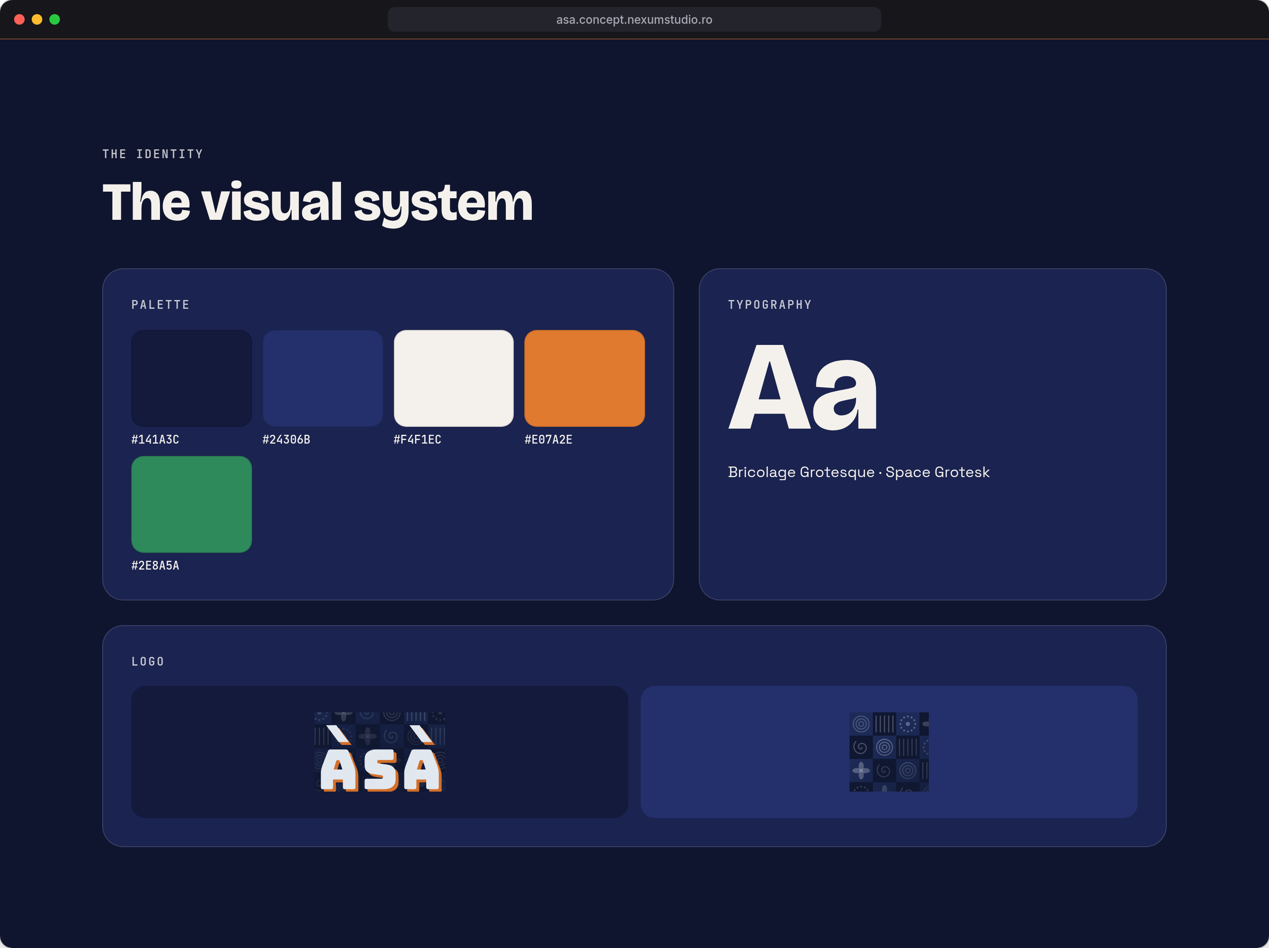1269x948 pixels.
Task: Select the blue #24306B palette swatch
Action: 323,378
